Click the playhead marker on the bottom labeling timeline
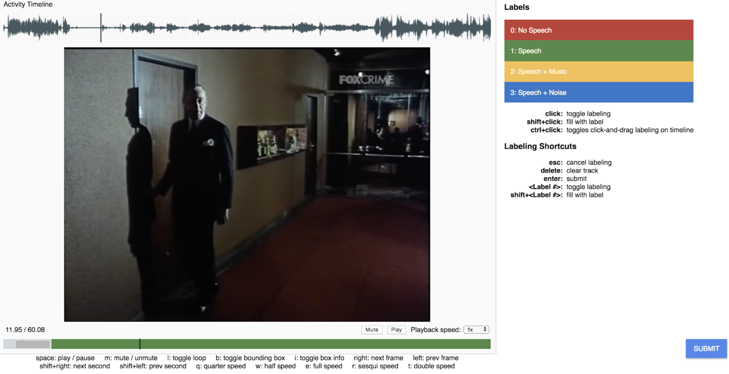 (140, 344)
